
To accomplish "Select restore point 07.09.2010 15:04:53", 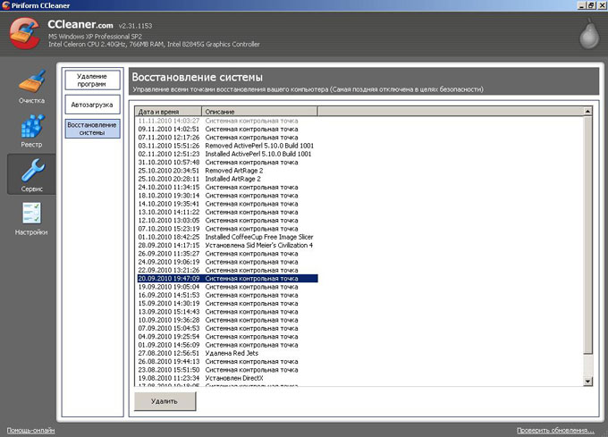I will [x=228, y=329].
